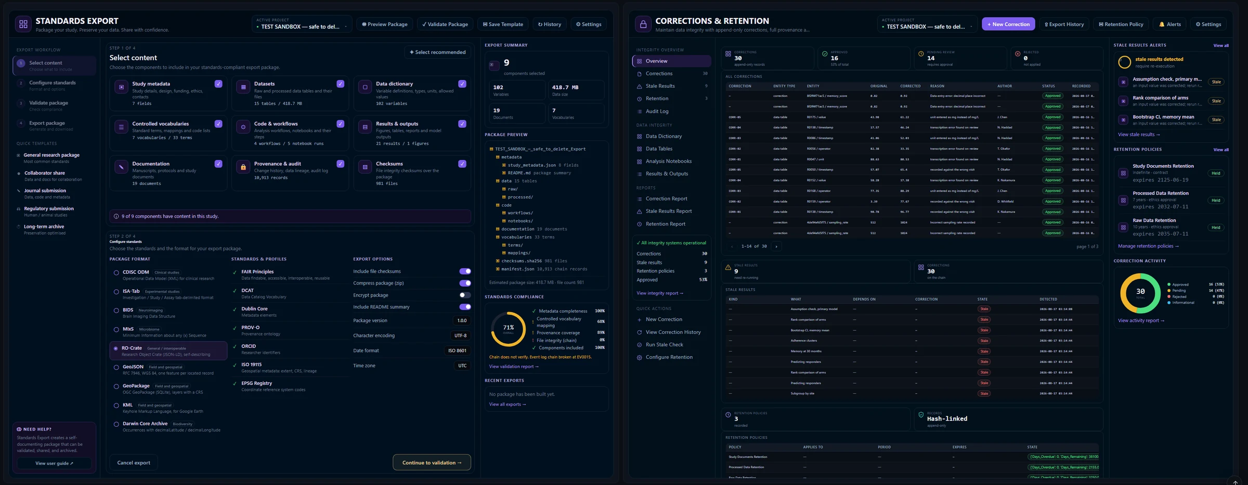The width and height of the screenshot is (1248, 485).
Task: Open the Corrections sidebar item
Action: pyautogui.click(x=672, y=74)
